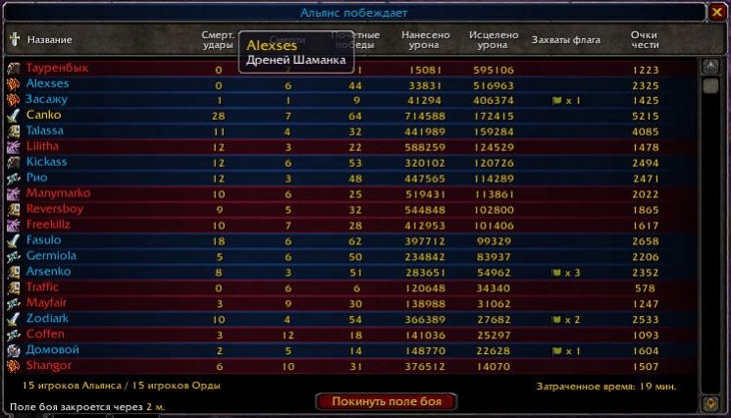Click the scroll thumb on the scoreboard scrollbar

tap(712, 86)
